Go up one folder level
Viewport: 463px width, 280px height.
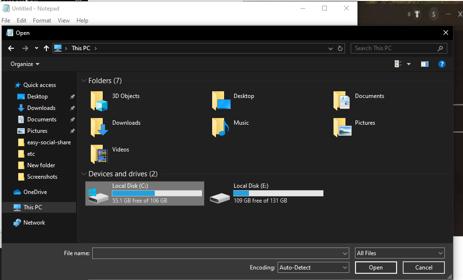(x=46, y=48)
